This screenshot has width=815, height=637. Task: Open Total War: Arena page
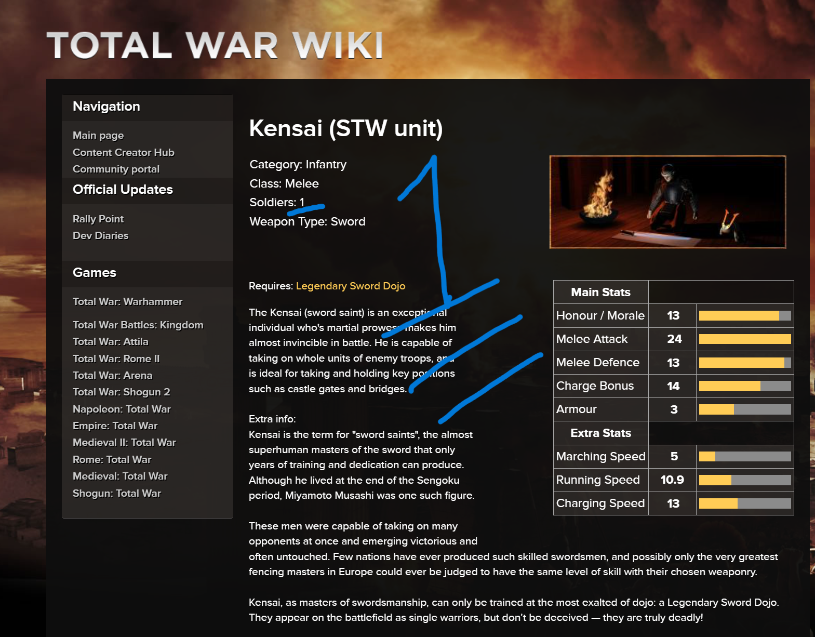tap(113, 375)
